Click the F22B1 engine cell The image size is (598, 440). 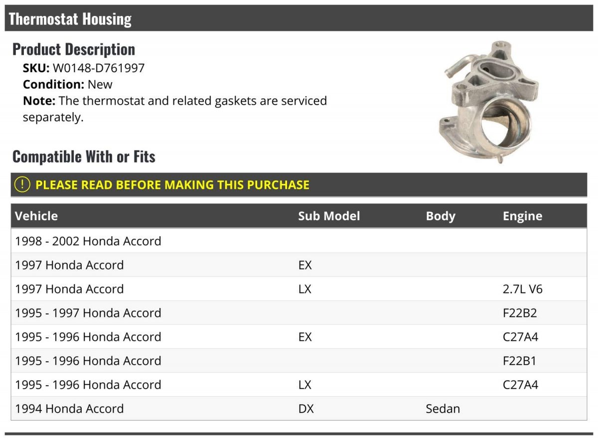click(x=519, y=361)
